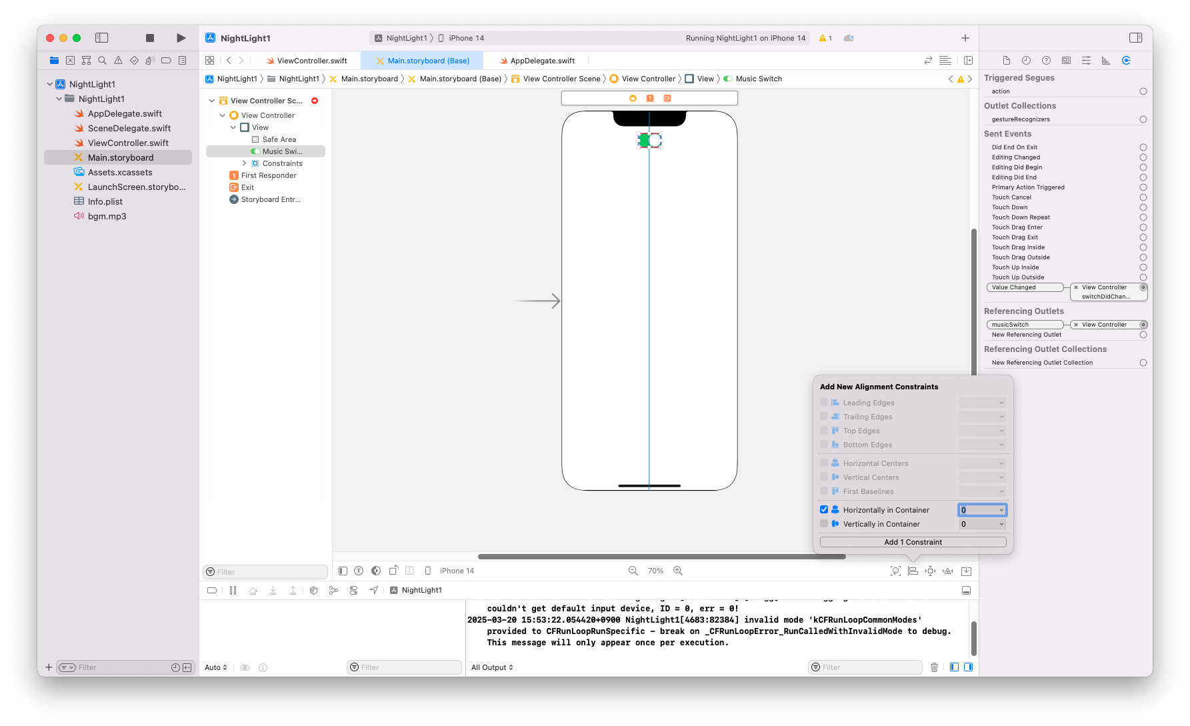Toggle the document outline panel icon
Image resolution: width=1190 pixels, height=726 pixels.
click(x=343, y=571)
